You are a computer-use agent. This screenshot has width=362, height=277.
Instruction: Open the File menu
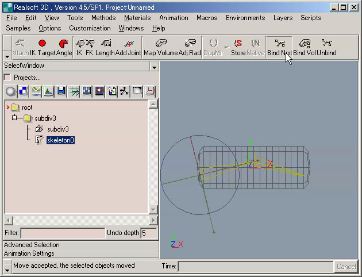pos(11,18)
